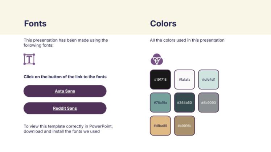Select the 'Fonts' heading text

click(x=35, y=24)
